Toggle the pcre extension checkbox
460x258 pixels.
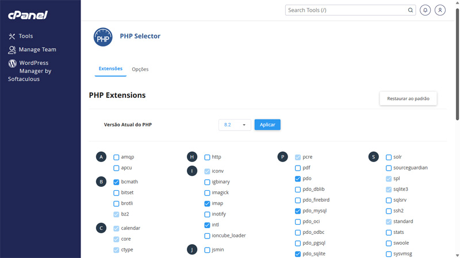pyautogui.click(x=298, y=157)
